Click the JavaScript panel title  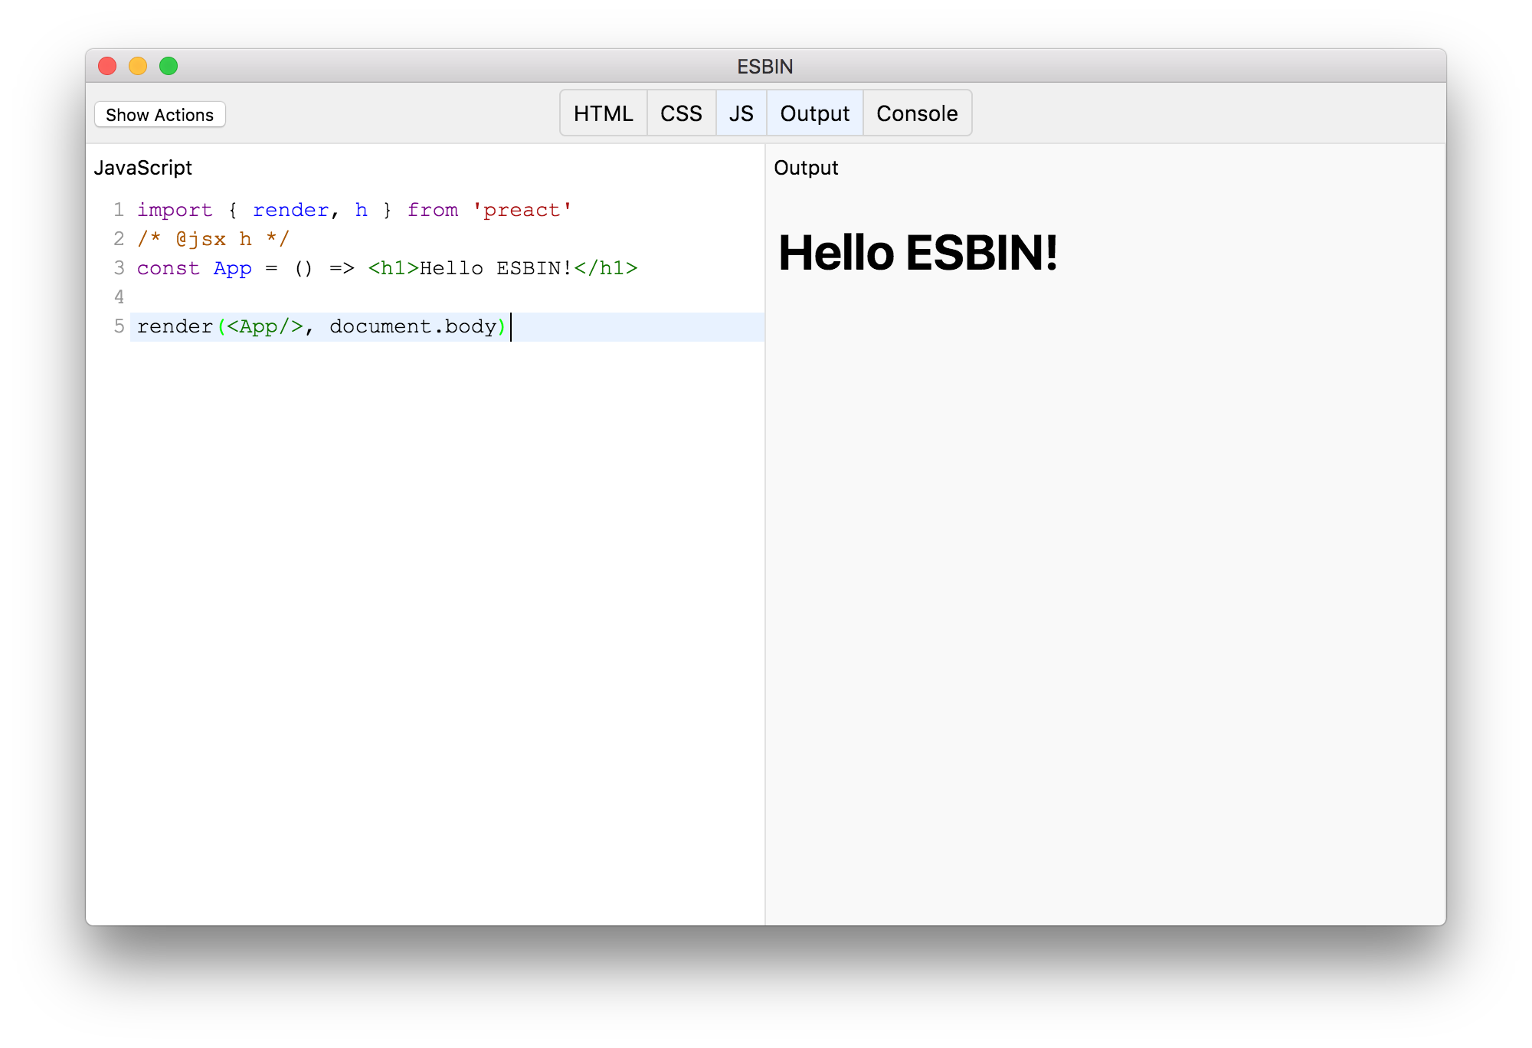point(142,168)
